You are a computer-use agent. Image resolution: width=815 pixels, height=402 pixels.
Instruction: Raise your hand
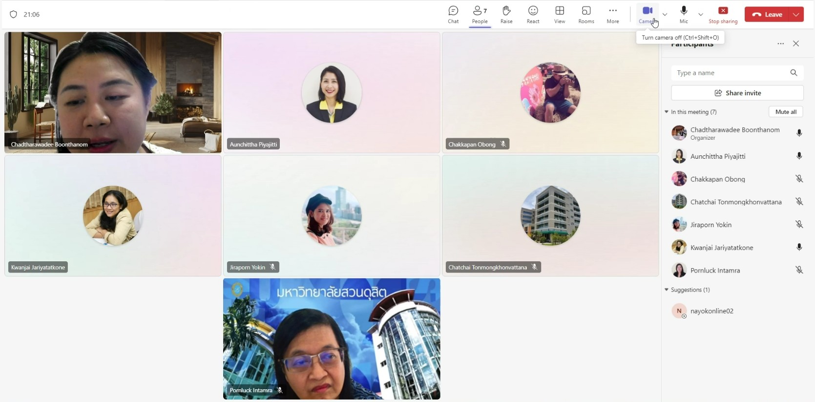(x=506, y=15)
